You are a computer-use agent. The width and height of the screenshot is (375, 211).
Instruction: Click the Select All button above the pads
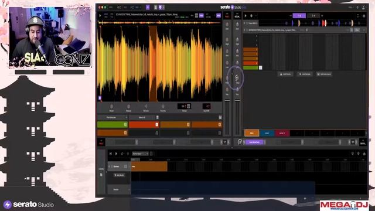(x=142, y=117)
